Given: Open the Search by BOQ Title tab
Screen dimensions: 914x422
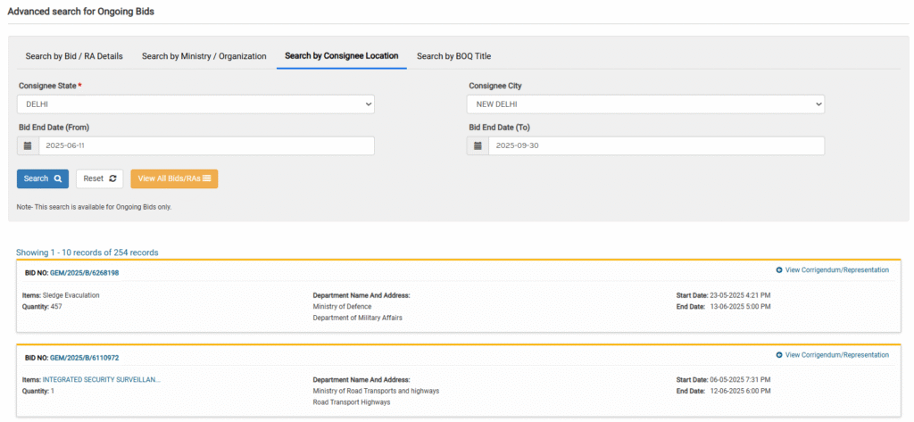Looking at the screenshot, I should tap(453, 56).
